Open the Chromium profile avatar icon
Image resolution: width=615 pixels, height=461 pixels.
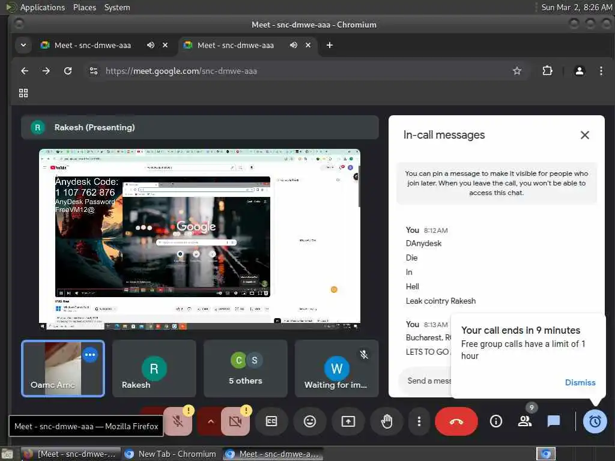(580, 71)
